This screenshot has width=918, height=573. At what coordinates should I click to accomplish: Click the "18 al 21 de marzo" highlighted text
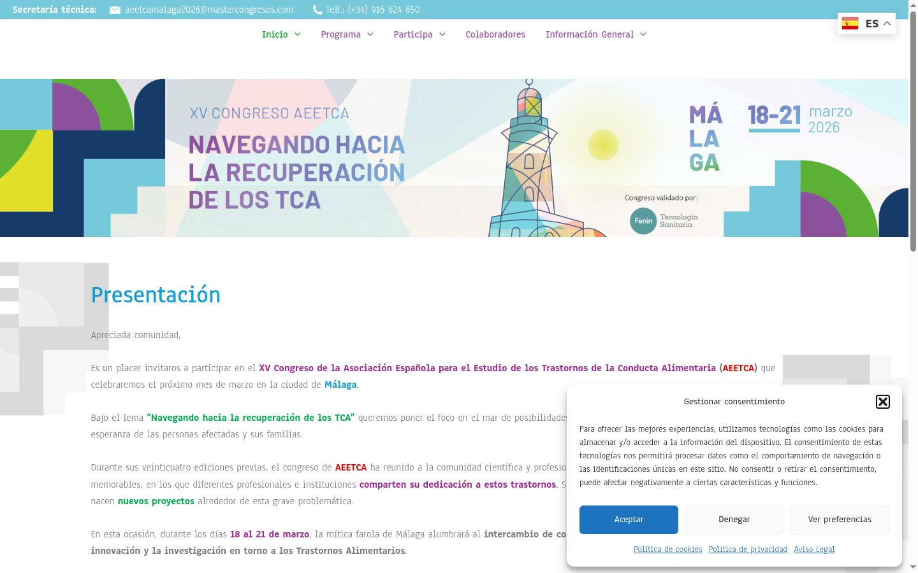(270, 534)
